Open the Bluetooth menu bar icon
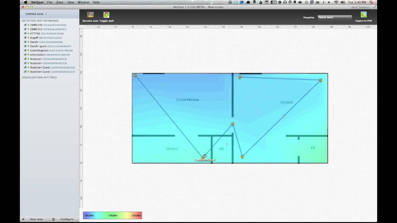The width and height of the screenshot is (397, 223). 323,2
